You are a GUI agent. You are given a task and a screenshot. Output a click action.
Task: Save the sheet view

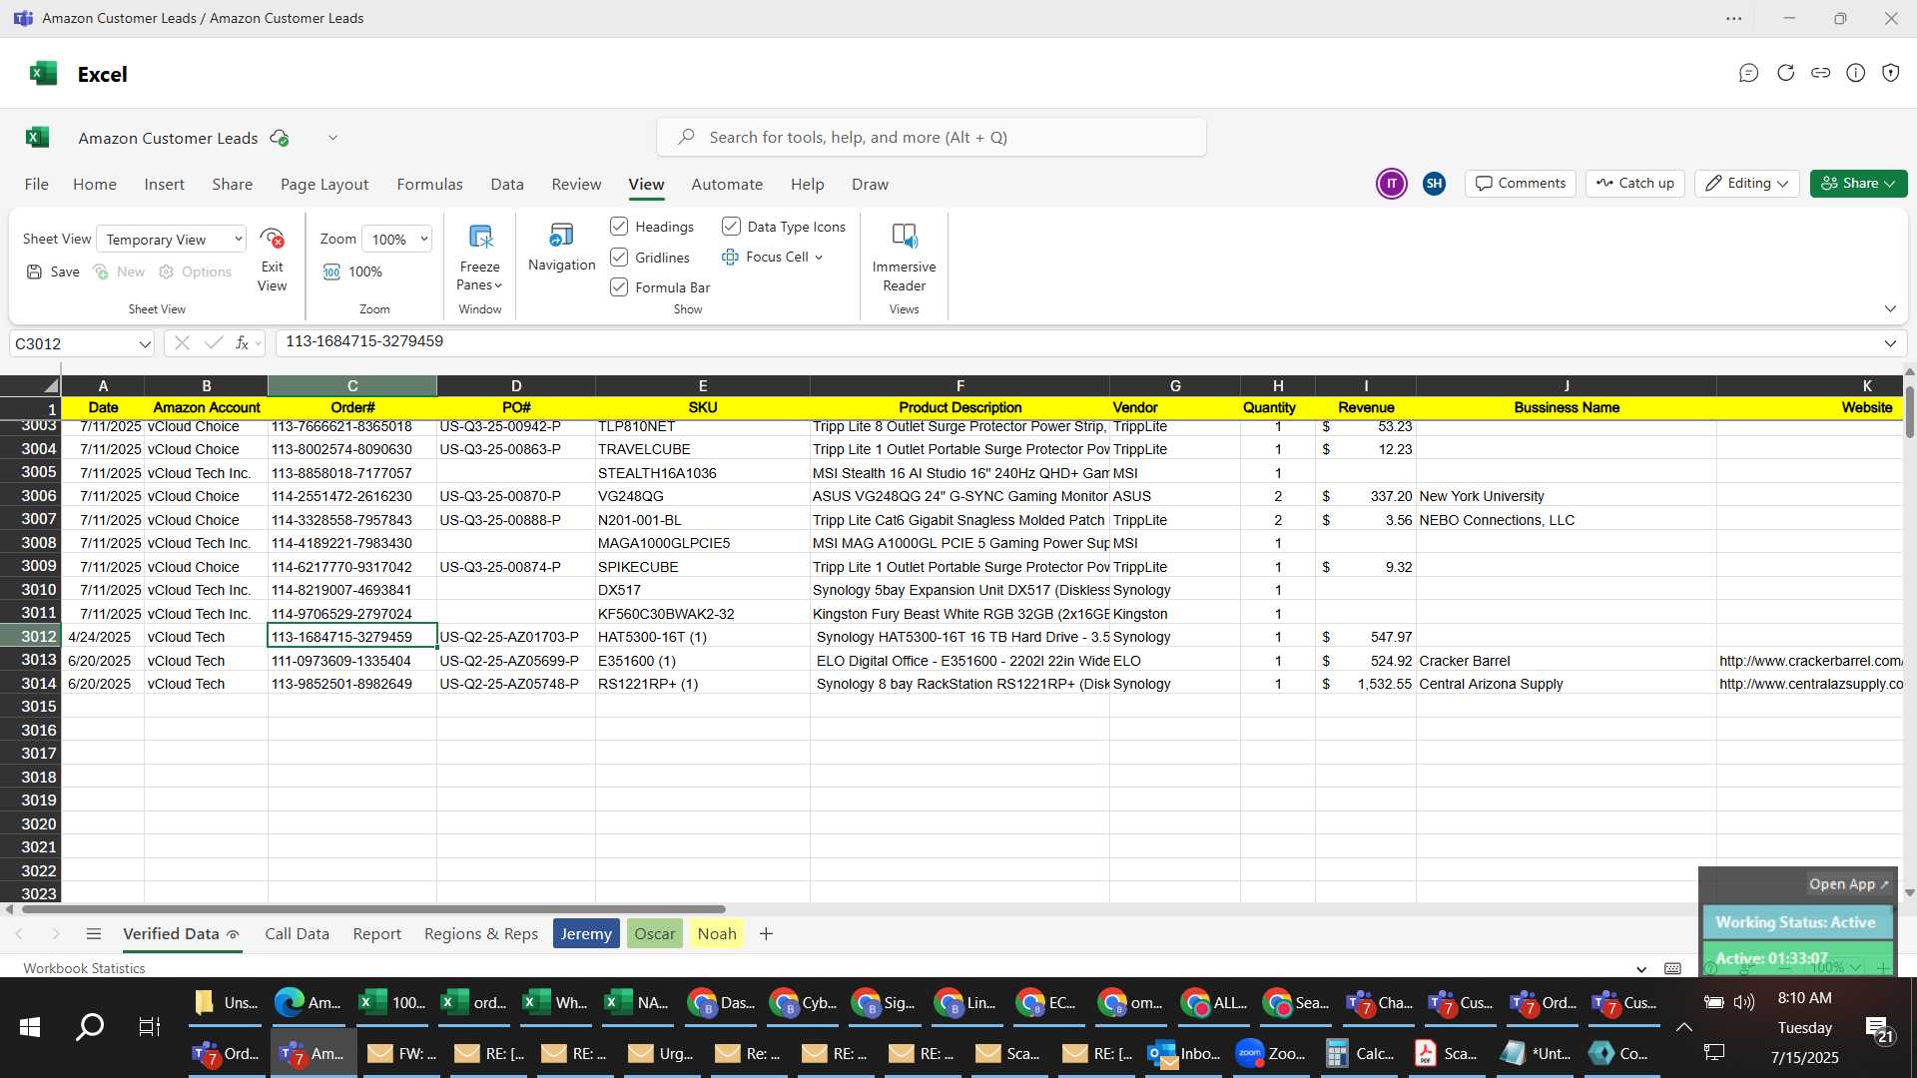coord(53,271)
